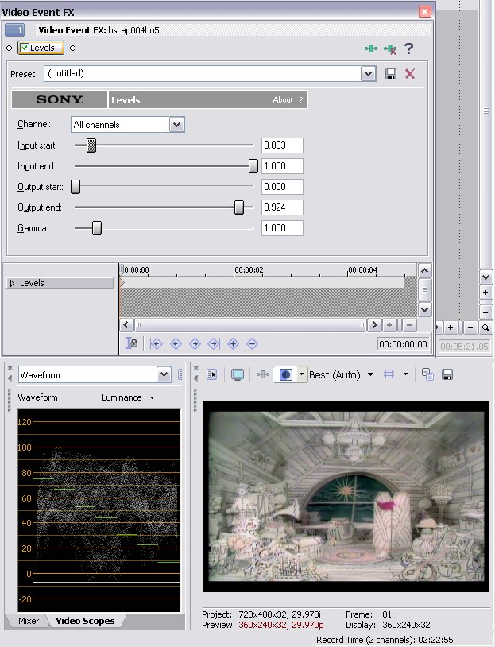Open split screen view options arrow
The height and width of the screenshot is (647, 495).
tap(302, 374)
